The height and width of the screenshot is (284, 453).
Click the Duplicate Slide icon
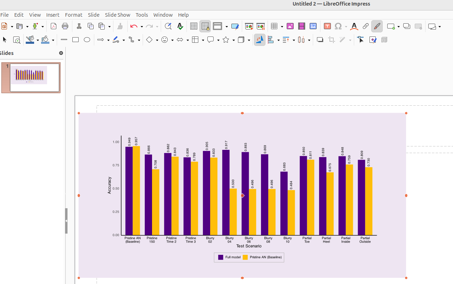(x=406, y=26)
